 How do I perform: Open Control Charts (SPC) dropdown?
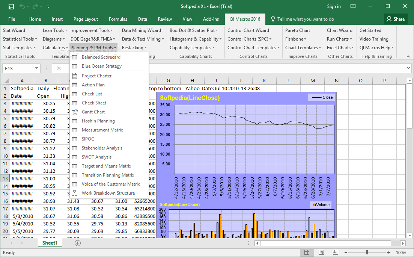tap(250, 39)
